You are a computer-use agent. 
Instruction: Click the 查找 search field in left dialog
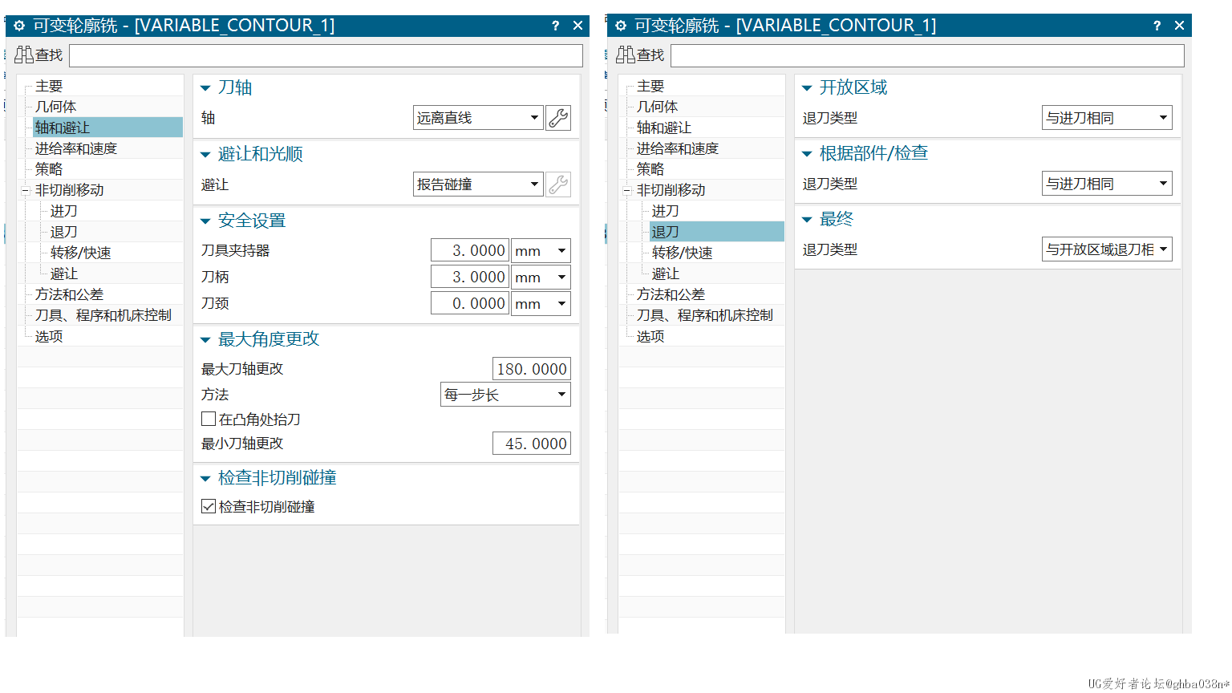[x=326, y=55]
